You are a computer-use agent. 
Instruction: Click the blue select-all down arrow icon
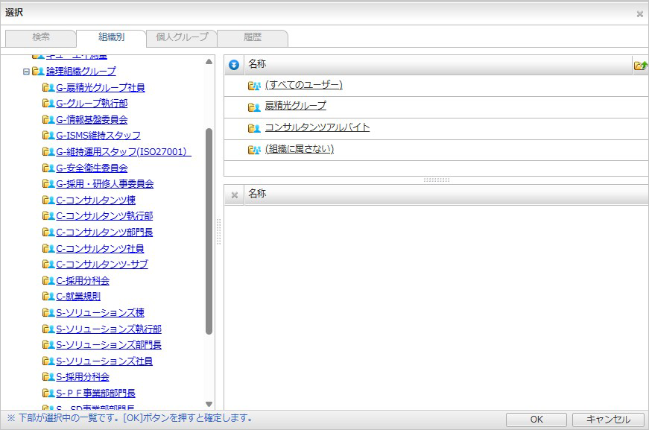pyautogui.click(x=234, y=65)
